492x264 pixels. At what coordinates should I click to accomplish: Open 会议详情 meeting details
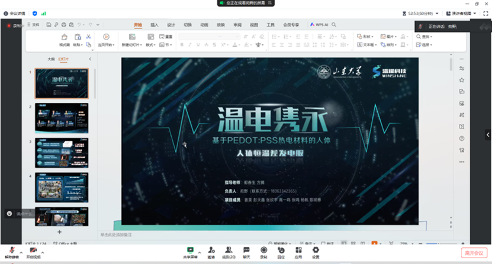pos(14,12)
